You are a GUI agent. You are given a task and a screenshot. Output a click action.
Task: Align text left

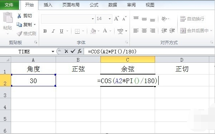tap(136, 30)
